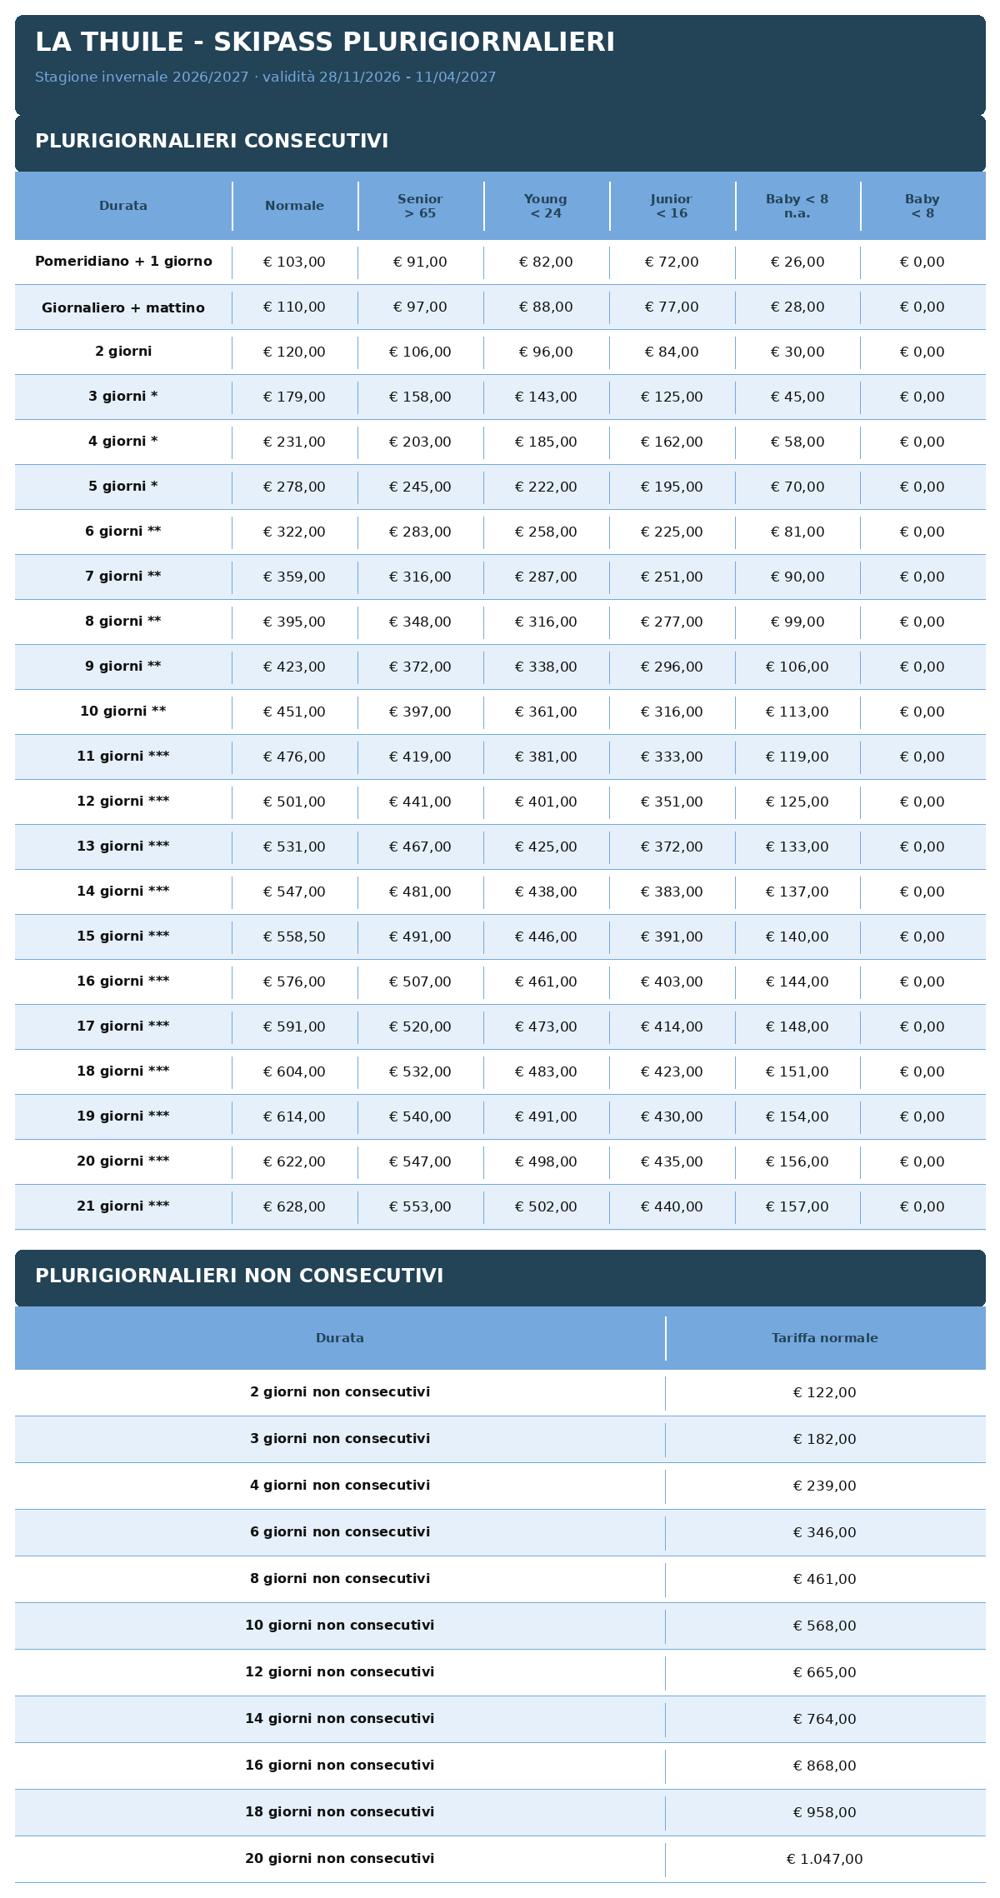
Task: Click the 10 giorni non consecutivi label
Action: pyautogui.click(x=340, y=1626)
